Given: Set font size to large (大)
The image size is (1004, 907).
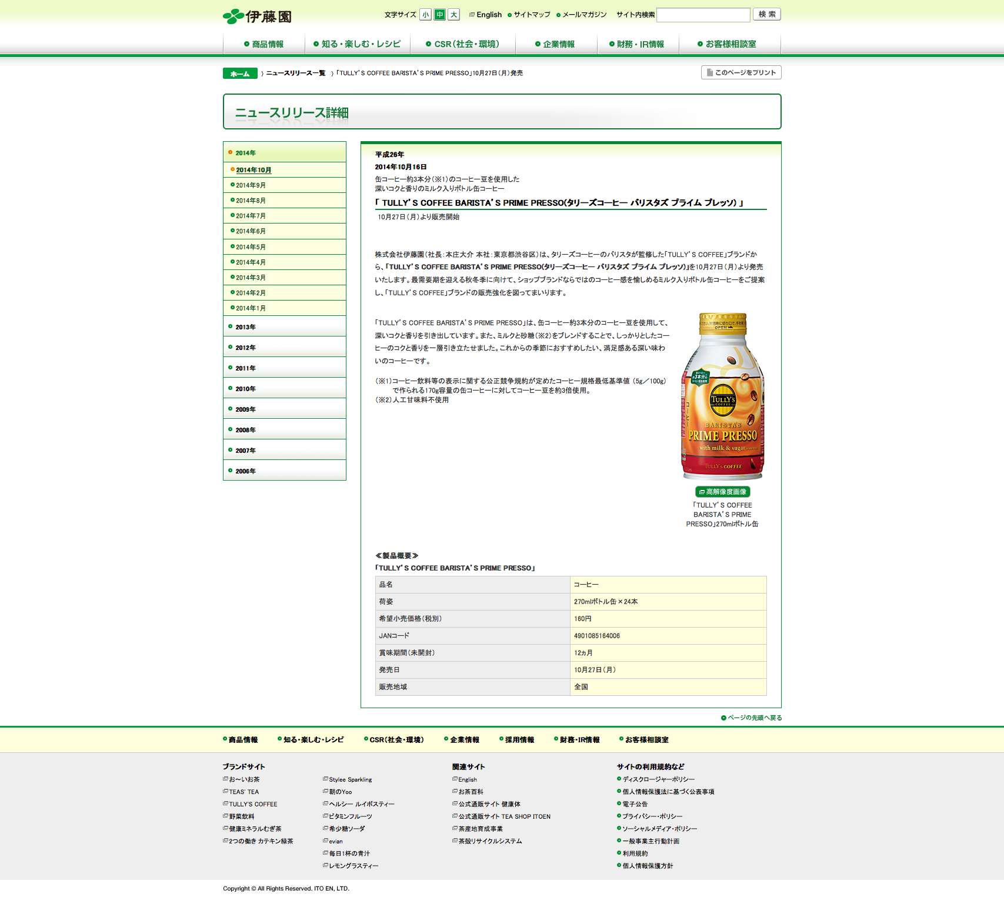Looking at the screenshot, I should click(x=453, y=15).
